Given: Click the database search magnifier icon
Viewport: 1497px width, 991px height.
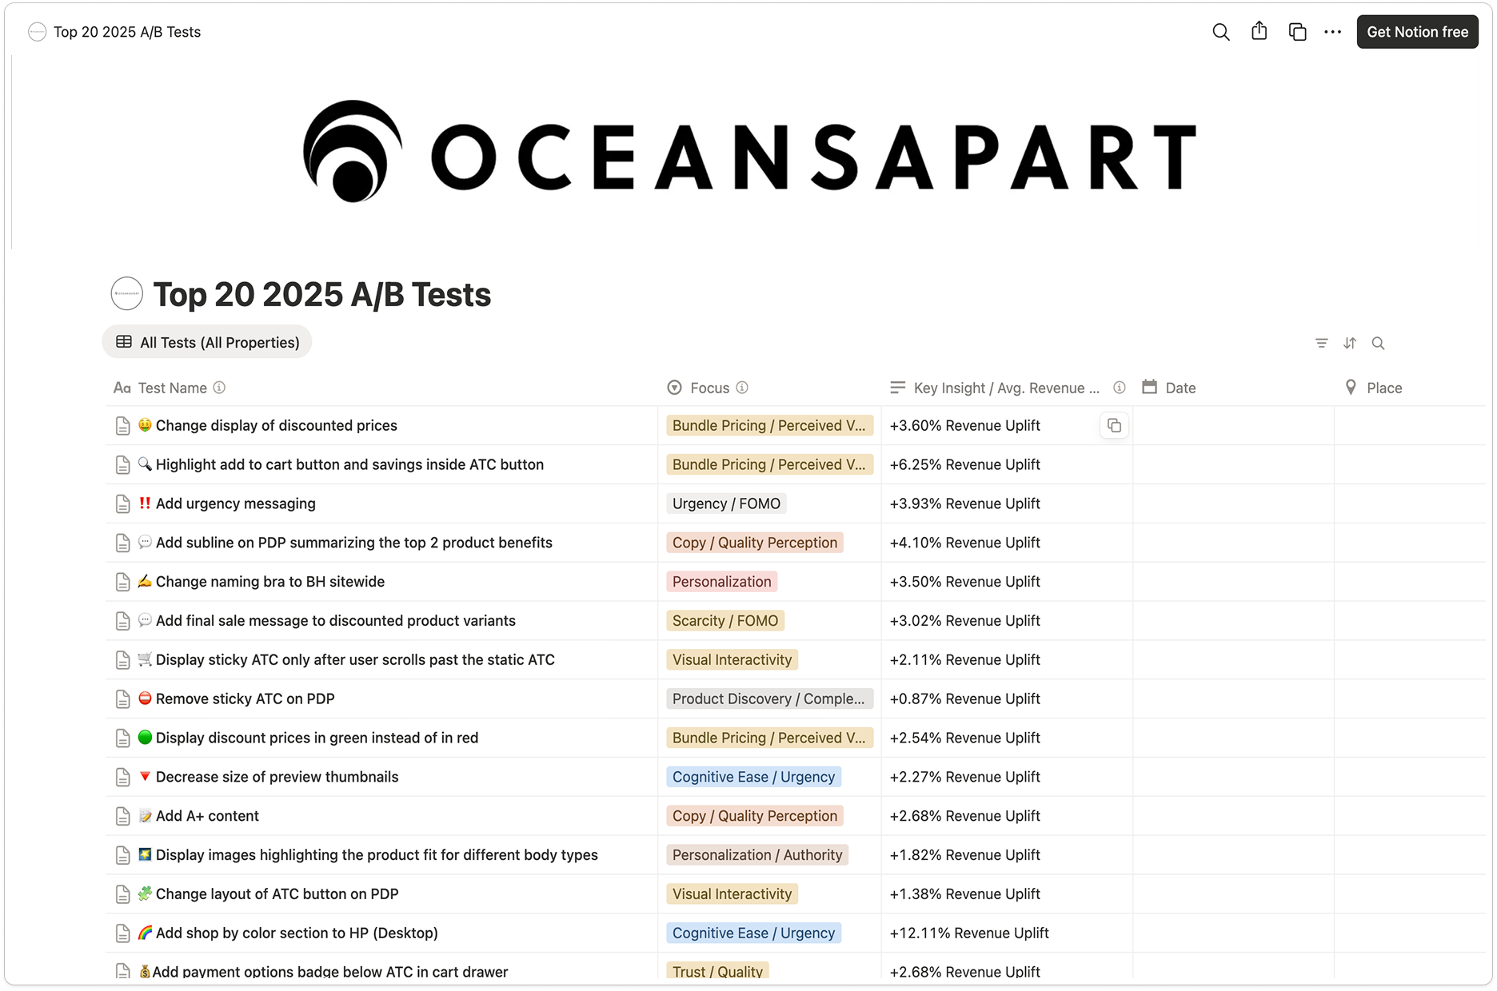Looking at the screenshot, I should (1378, 343).
